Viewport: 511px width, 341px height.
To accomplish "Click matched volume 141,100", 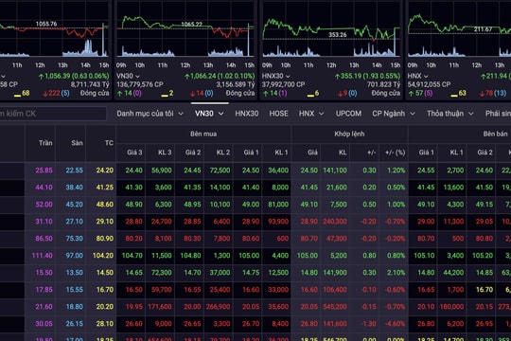I will click(335, 170).
